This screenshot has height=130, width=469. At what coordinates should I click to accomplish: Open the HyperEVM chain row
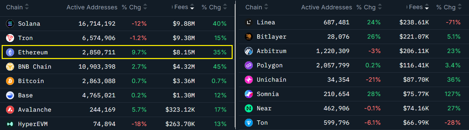[x=117, y=124]
